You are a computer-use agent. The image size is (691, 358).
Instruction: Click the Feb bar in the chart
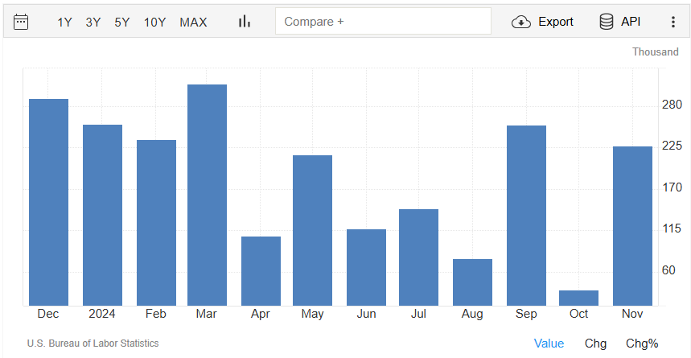coord(156,223)
